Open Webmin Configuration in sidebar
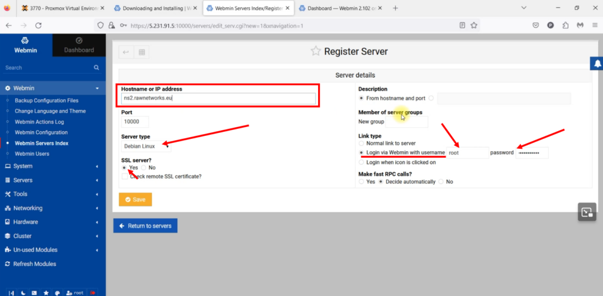Viewport: 603px width, 296px height. point(41,132)
